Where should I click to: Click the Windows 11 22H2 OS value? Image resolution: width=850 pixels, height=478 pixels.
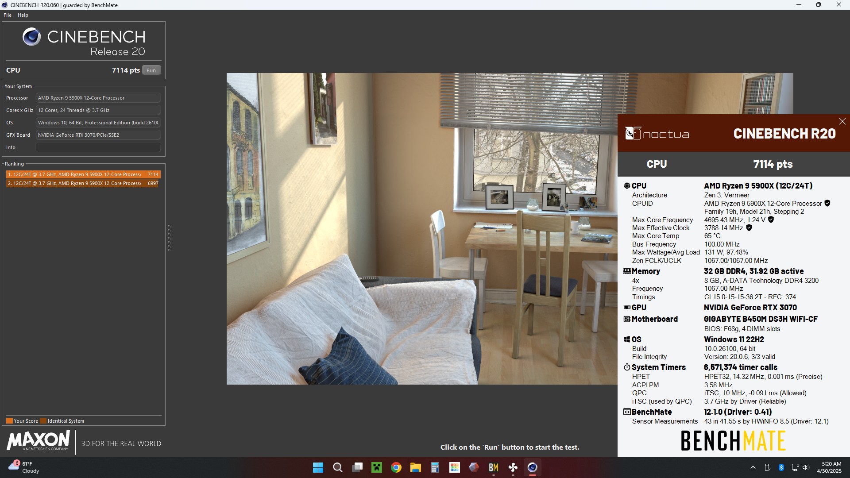click(x=734, y=339)
